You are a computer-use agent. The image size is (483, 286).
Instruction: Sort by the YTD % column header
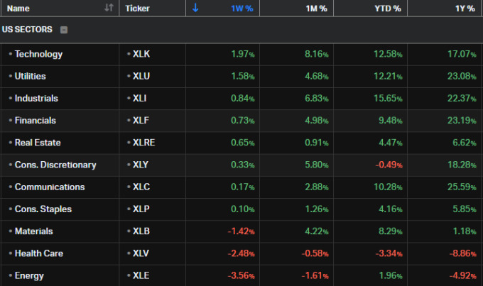pyautogui.click(x=388, y=8)
